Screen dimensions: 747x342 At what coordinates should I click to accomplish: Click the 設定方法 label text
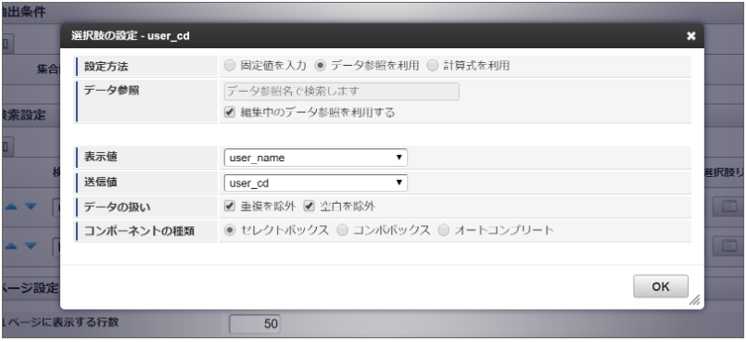coord(106,67)
